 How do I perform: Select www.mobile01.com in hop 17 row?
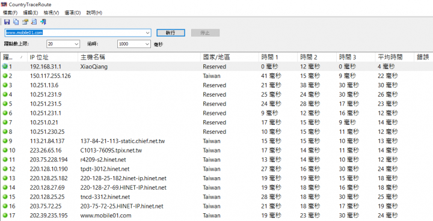[x=106, y=216]
